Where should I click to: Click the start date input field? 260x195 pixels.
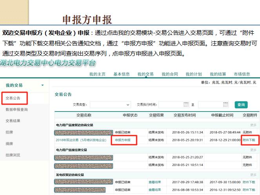click(171, 105)
